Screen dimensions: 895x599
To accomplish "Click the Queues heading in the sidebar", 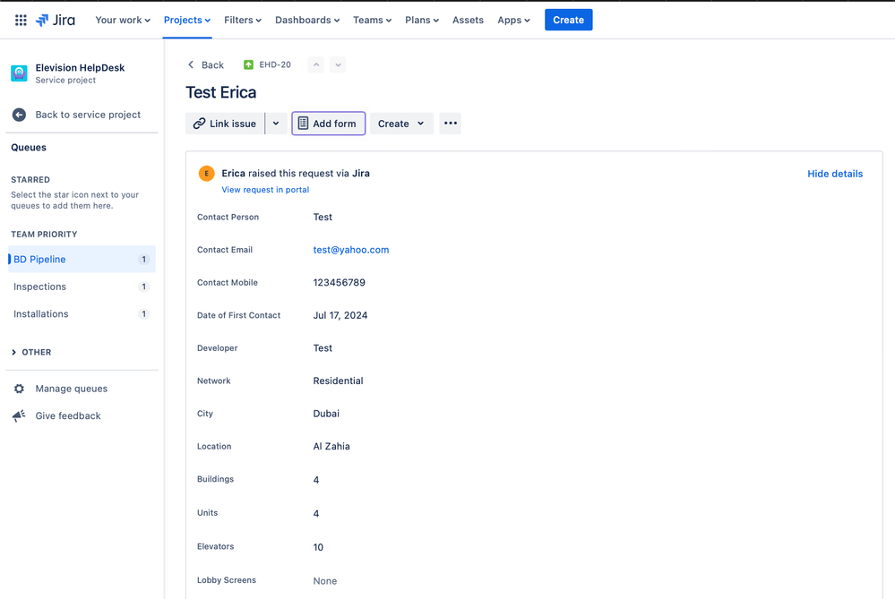I will (x=29, y=147).
